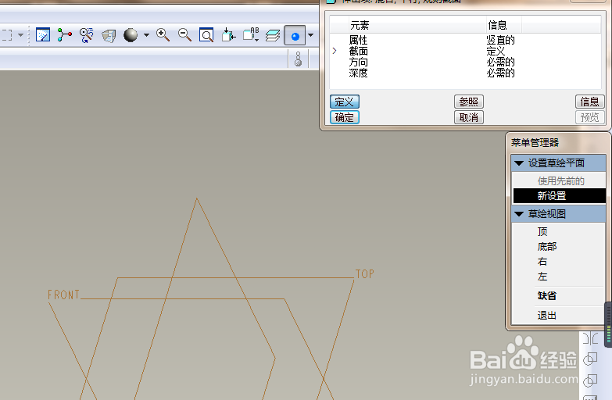Open the spin center toggle icon
612x400 pixels.
click(64, 35)
